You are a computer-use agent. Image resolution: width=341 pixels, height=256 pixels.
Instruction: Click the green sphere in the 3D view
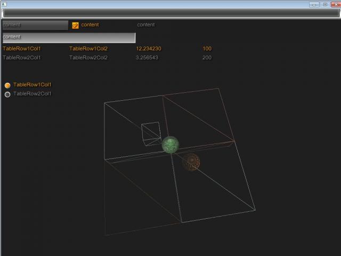tap(170, 144)
